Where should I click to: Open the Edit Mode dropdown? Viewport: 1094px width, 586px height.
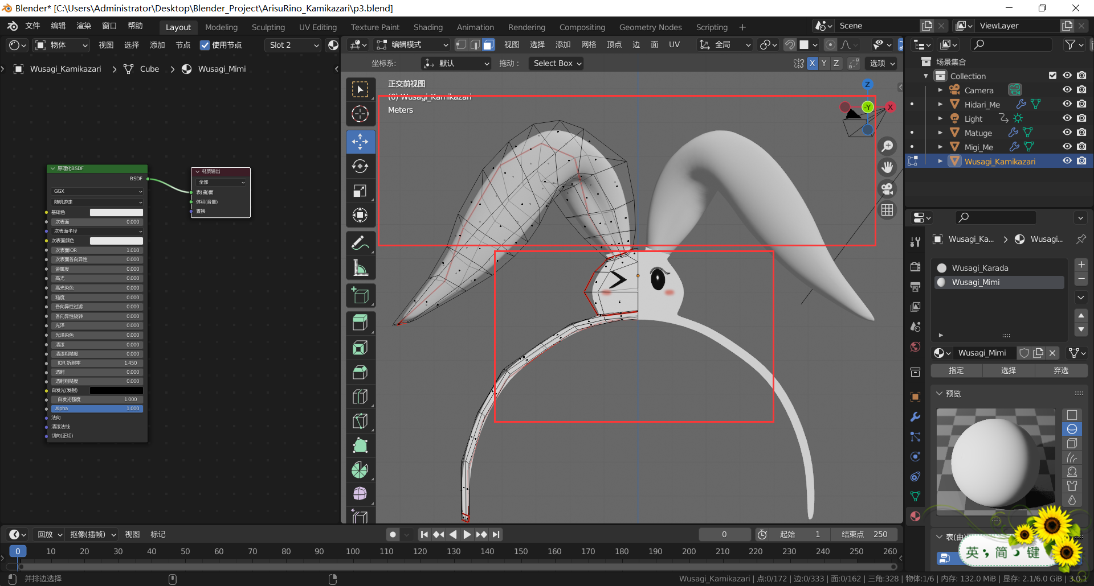[413, 45]
